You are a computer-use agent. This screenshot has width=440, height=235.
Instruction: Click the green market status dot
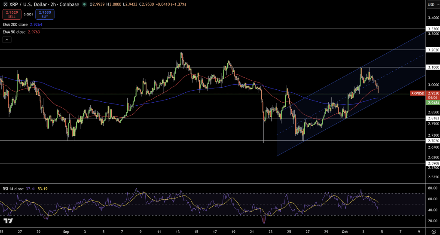pyautogui.click(x=84, y=4)
